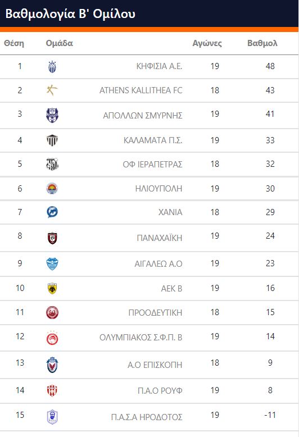The width and height of the screenshot is (299, 437).
Task: Click the Α.Ο ΕΠΙΣΚΟΠΗ eagle badge
Action: (x=52, y=365)
